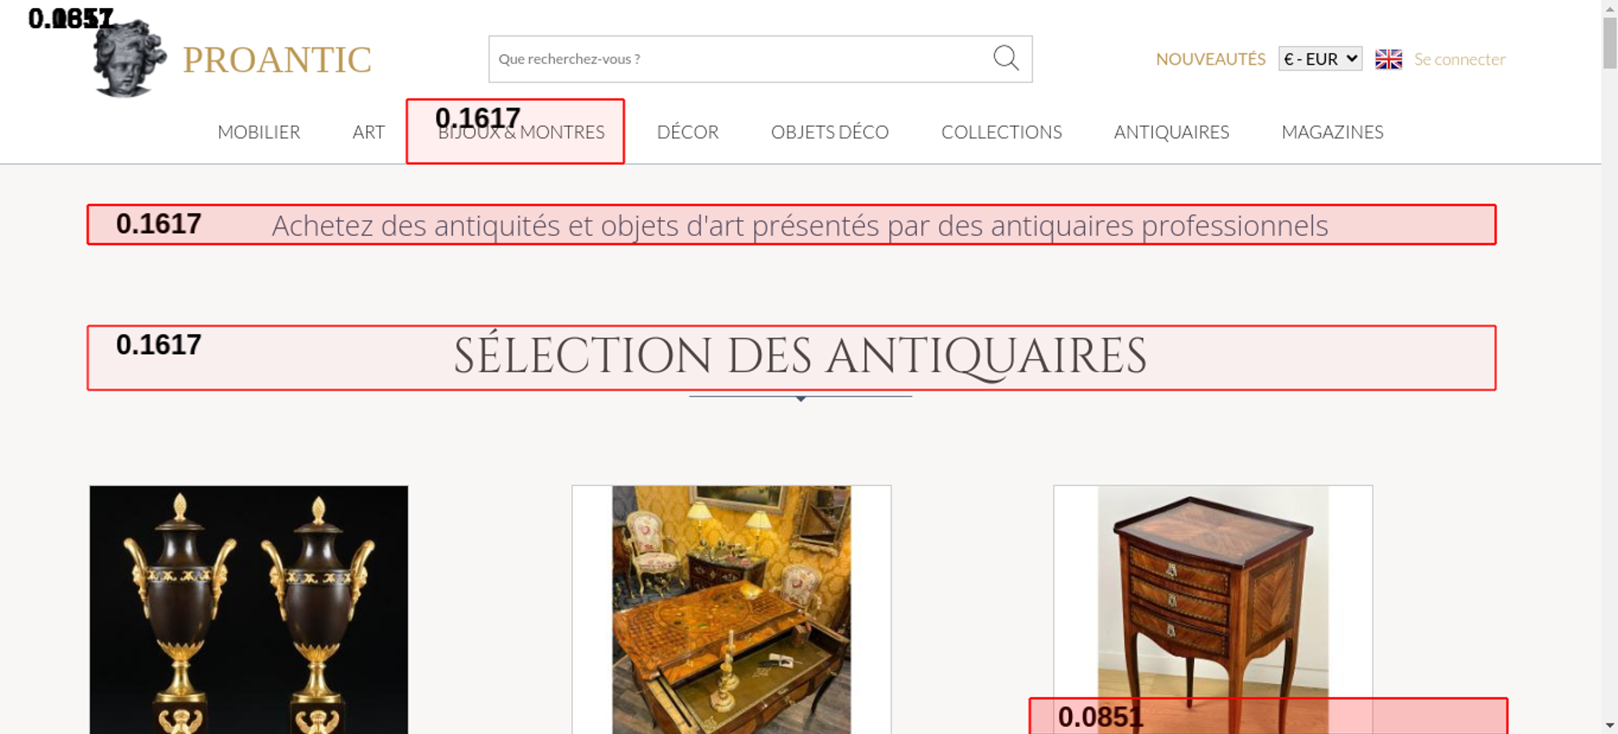Open the DÉCOR menu item
Viewport: 1618px width, 734px height.
pyautogui.click(x=688, y=132)
